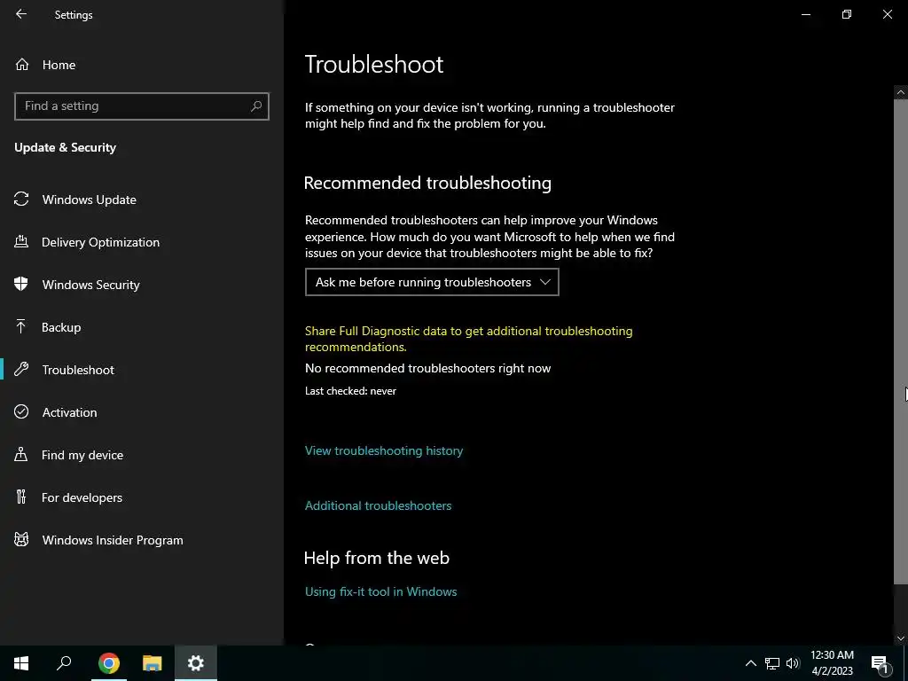The width and height of the screenshot is (908, 681).
Task: Click the Activation checkmark icon
Action: [x=21, y=411]
